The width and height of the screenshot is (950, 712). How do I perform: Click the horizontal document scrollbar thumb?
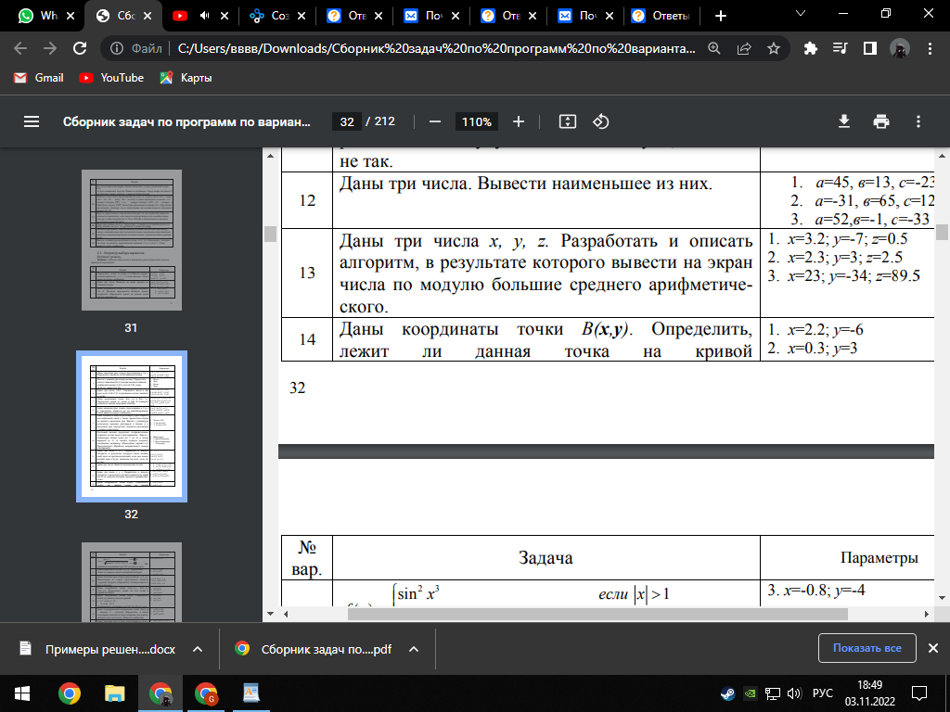(x=597, y=614)
